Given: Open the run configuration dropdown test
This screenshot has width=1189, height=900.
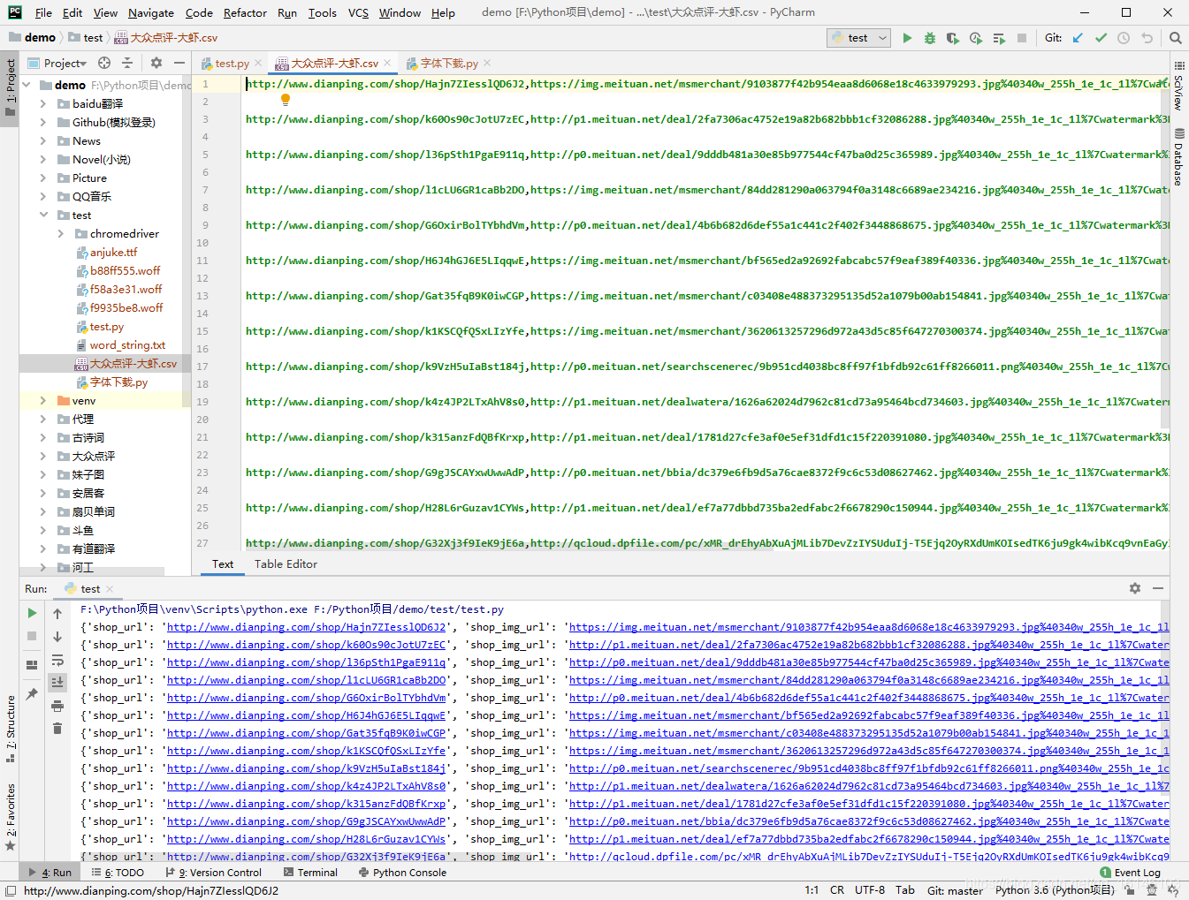Looking at the screenshot, I should click(858, 38).
